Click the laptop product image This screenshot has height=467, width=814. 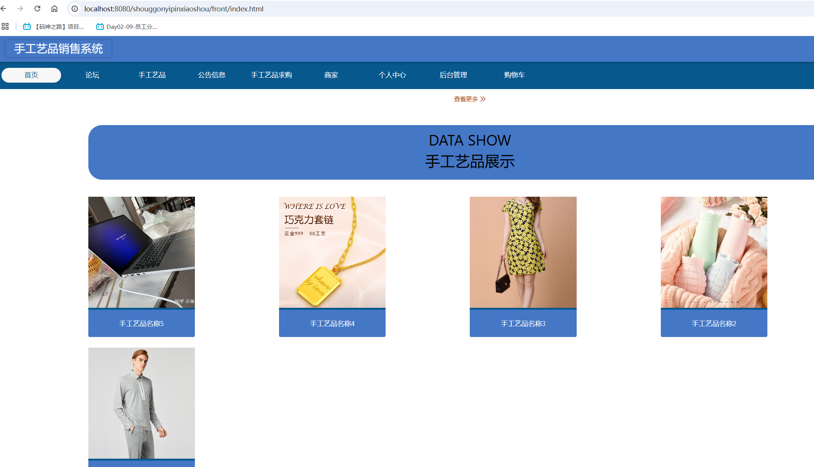tap(141, 252)
